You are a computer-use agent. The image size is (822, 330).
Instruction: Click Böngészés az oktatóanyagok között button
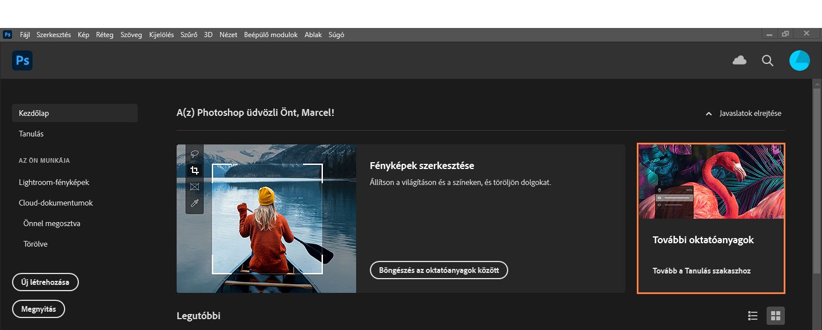[439, 270]
